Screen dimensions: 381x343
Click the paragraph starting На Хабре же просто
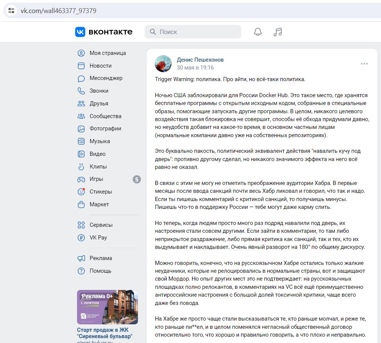261,327
